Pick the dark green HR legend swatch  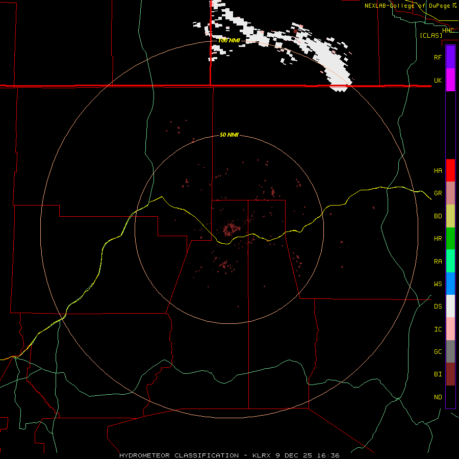[450, 239]
